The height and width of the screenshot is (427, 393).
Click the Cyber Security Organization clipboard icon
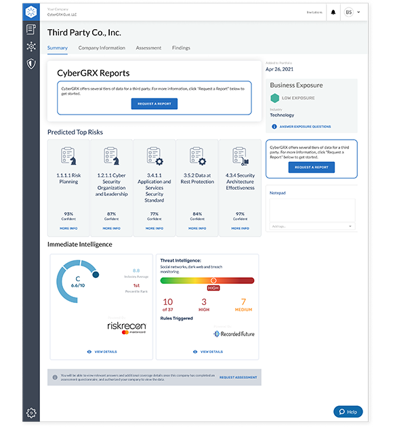pos(111,156)
